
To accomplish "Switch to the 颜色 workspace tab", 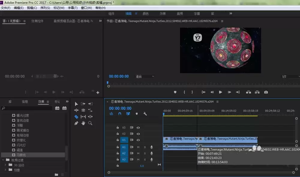I will tap(145, 14).
